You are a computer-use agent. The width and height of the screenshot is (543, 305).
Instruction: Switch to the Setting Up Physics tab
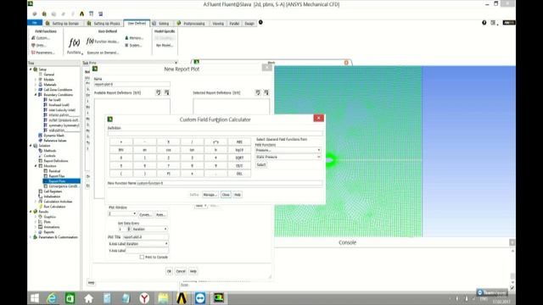click(104, 24)
